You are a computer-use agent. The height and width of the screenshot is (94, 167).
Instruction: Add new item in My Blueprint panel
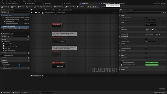tap(4, 36)
